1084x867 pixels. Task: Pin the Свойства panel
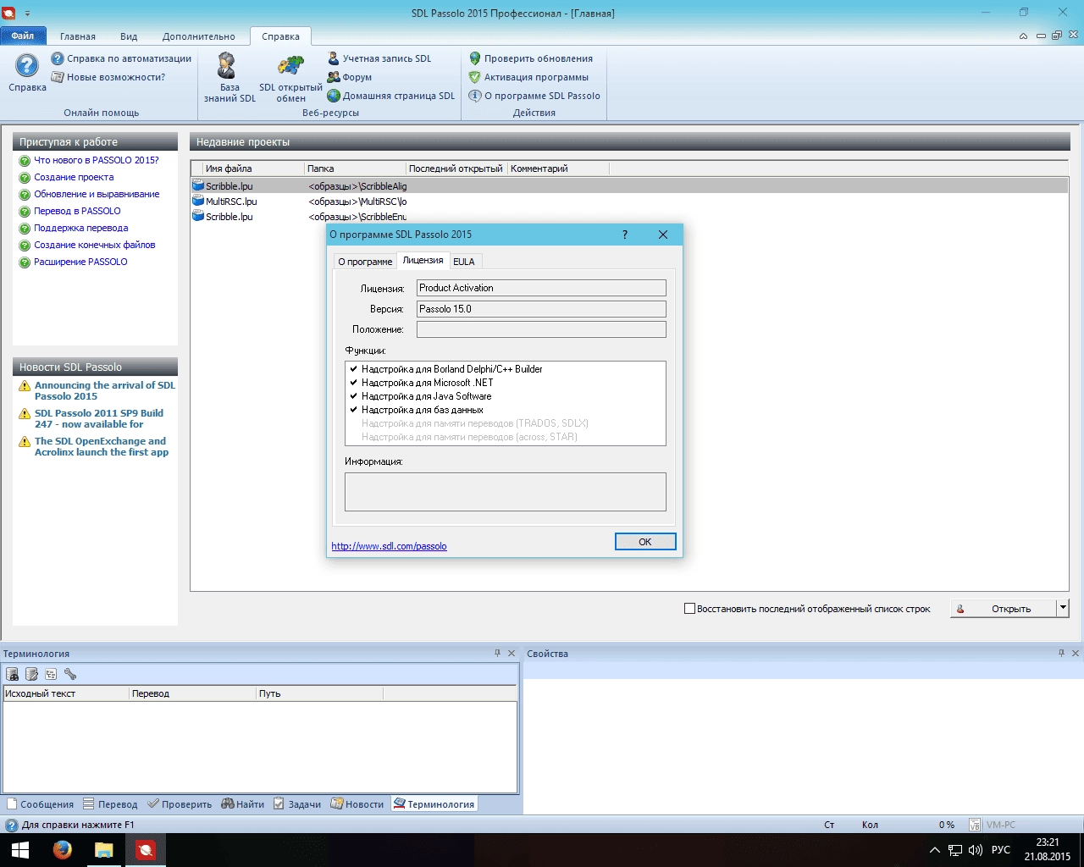(1061, 653)
